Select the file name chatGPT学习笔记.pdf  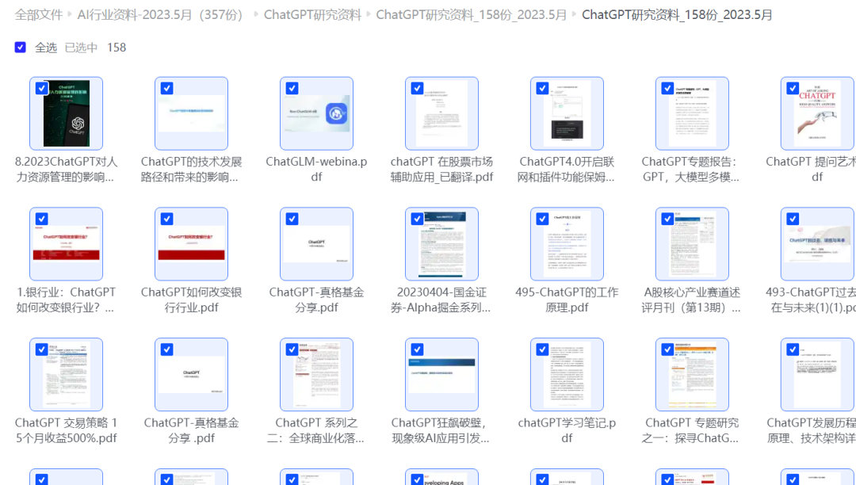[567, 430]
